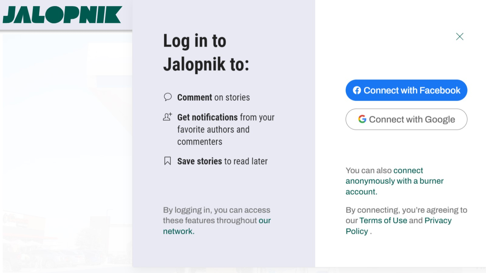This screenshot has height=273, width=486.
Task: Click the "By logging in, you can access" text
Action: point(216,210)
